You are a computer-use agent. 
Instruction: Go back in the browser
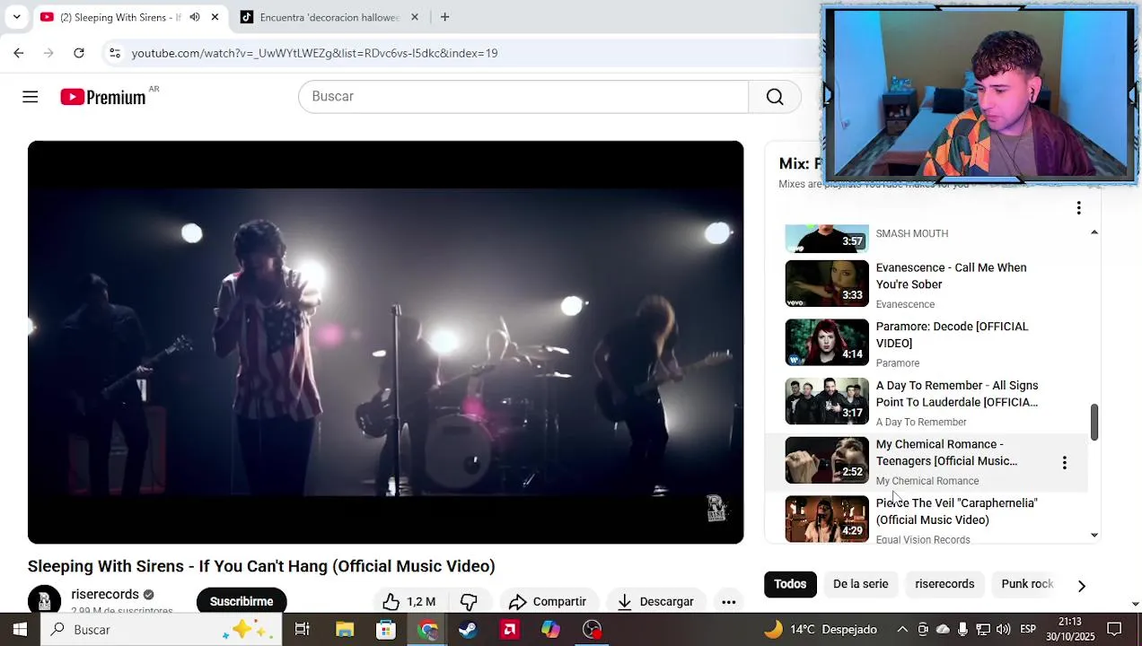[19, 53]
